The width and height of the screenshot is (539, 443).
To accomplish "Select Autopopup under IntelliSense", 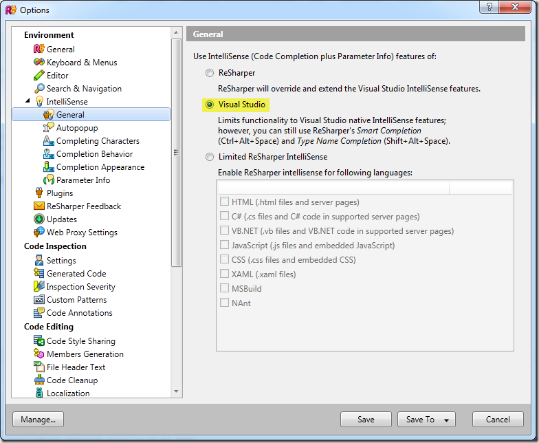I will click(77, 128).
